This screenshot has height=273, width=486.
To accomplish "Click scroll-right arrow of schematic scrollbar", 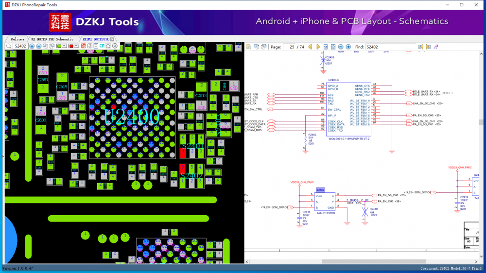I will (476, 261).
